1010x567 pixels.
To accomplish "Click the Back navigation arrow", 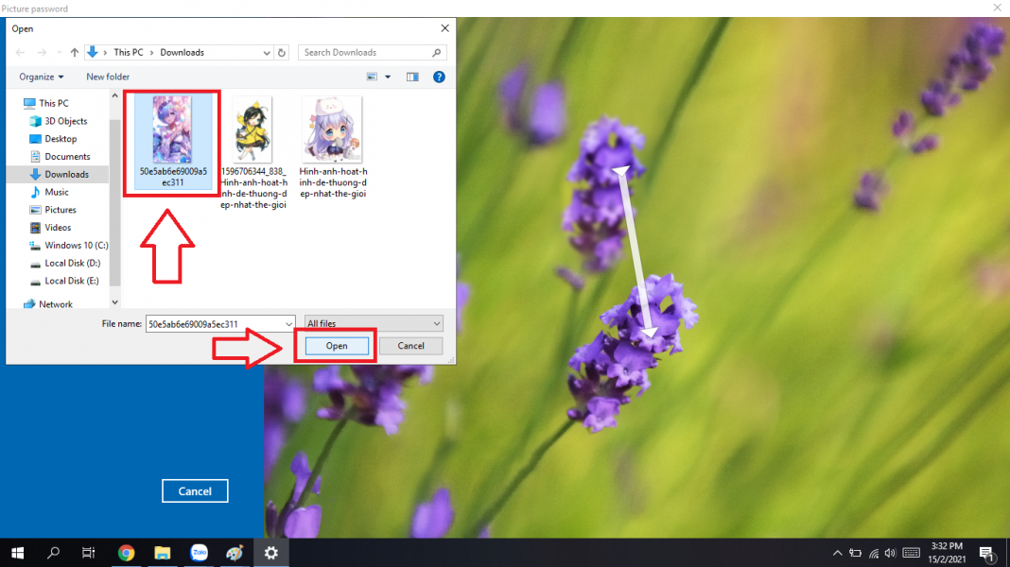I will coord(21,53).
